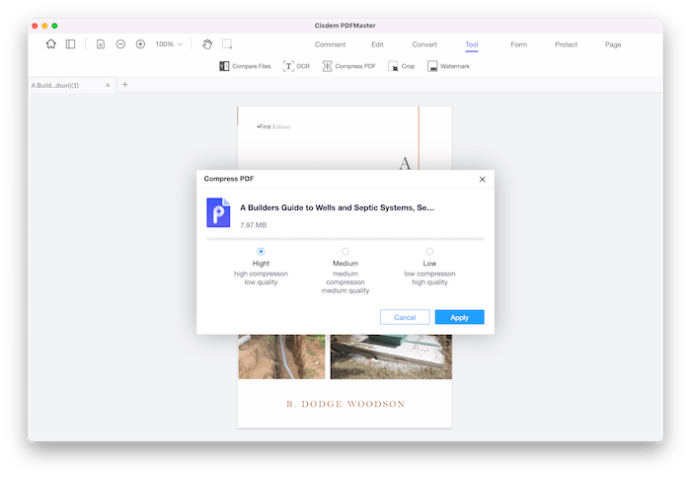
Task: Click the Watermark tool icon
Action: coord(432,66)
